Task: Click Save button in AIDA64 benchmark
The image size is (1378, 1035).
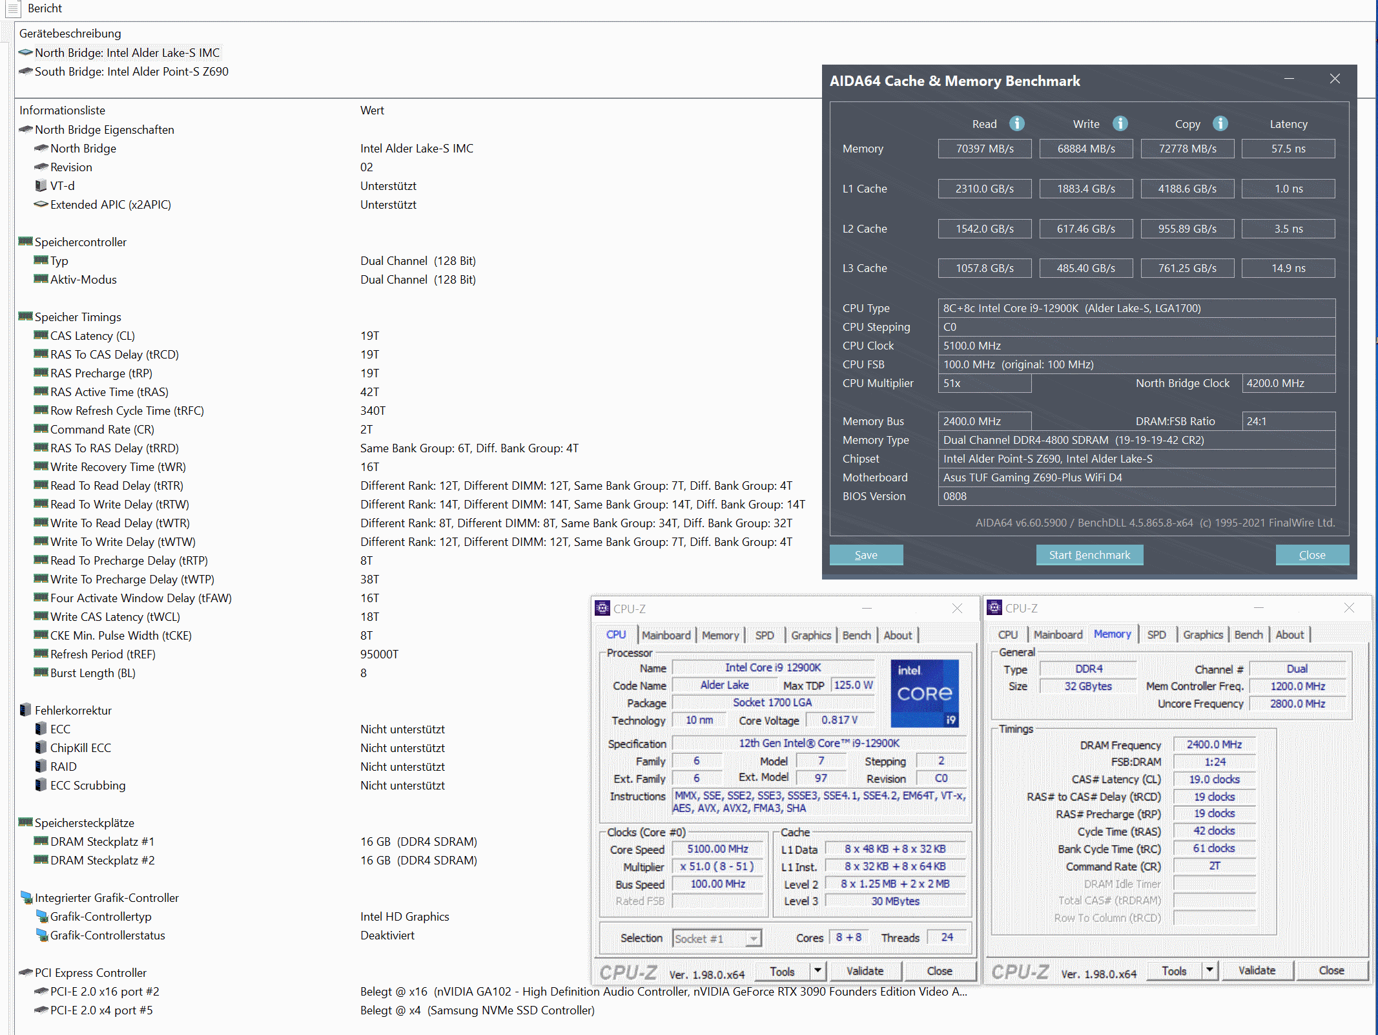Action: click(866, 555)
